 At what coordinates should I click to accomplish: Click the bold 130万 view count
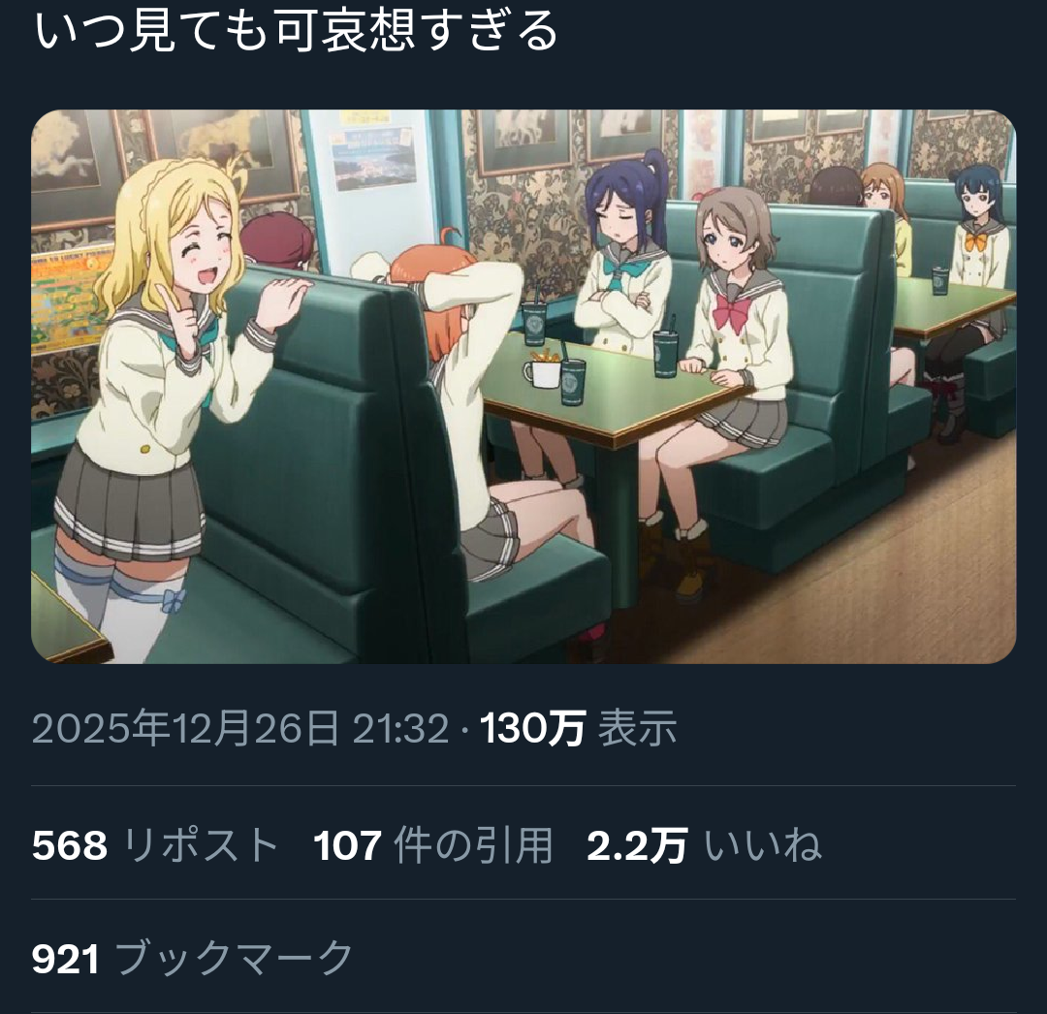[x=533, y=728]
